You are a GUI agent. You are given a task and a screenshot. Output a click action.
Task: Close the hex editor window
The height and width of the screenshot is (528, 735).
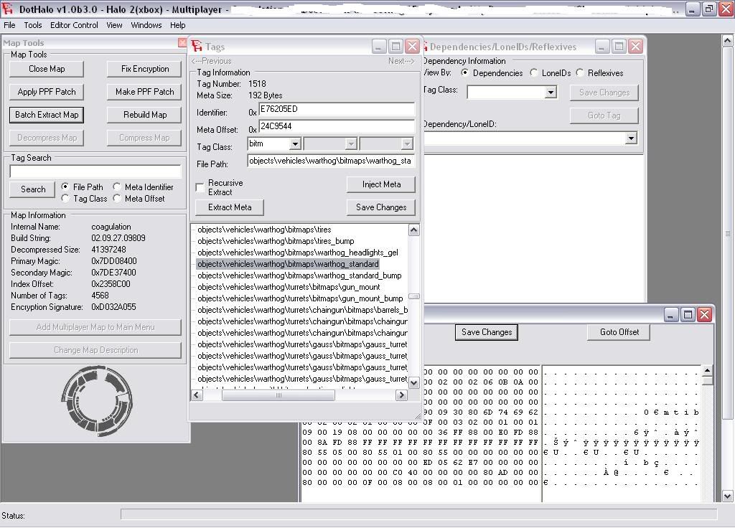pos(705,314)
